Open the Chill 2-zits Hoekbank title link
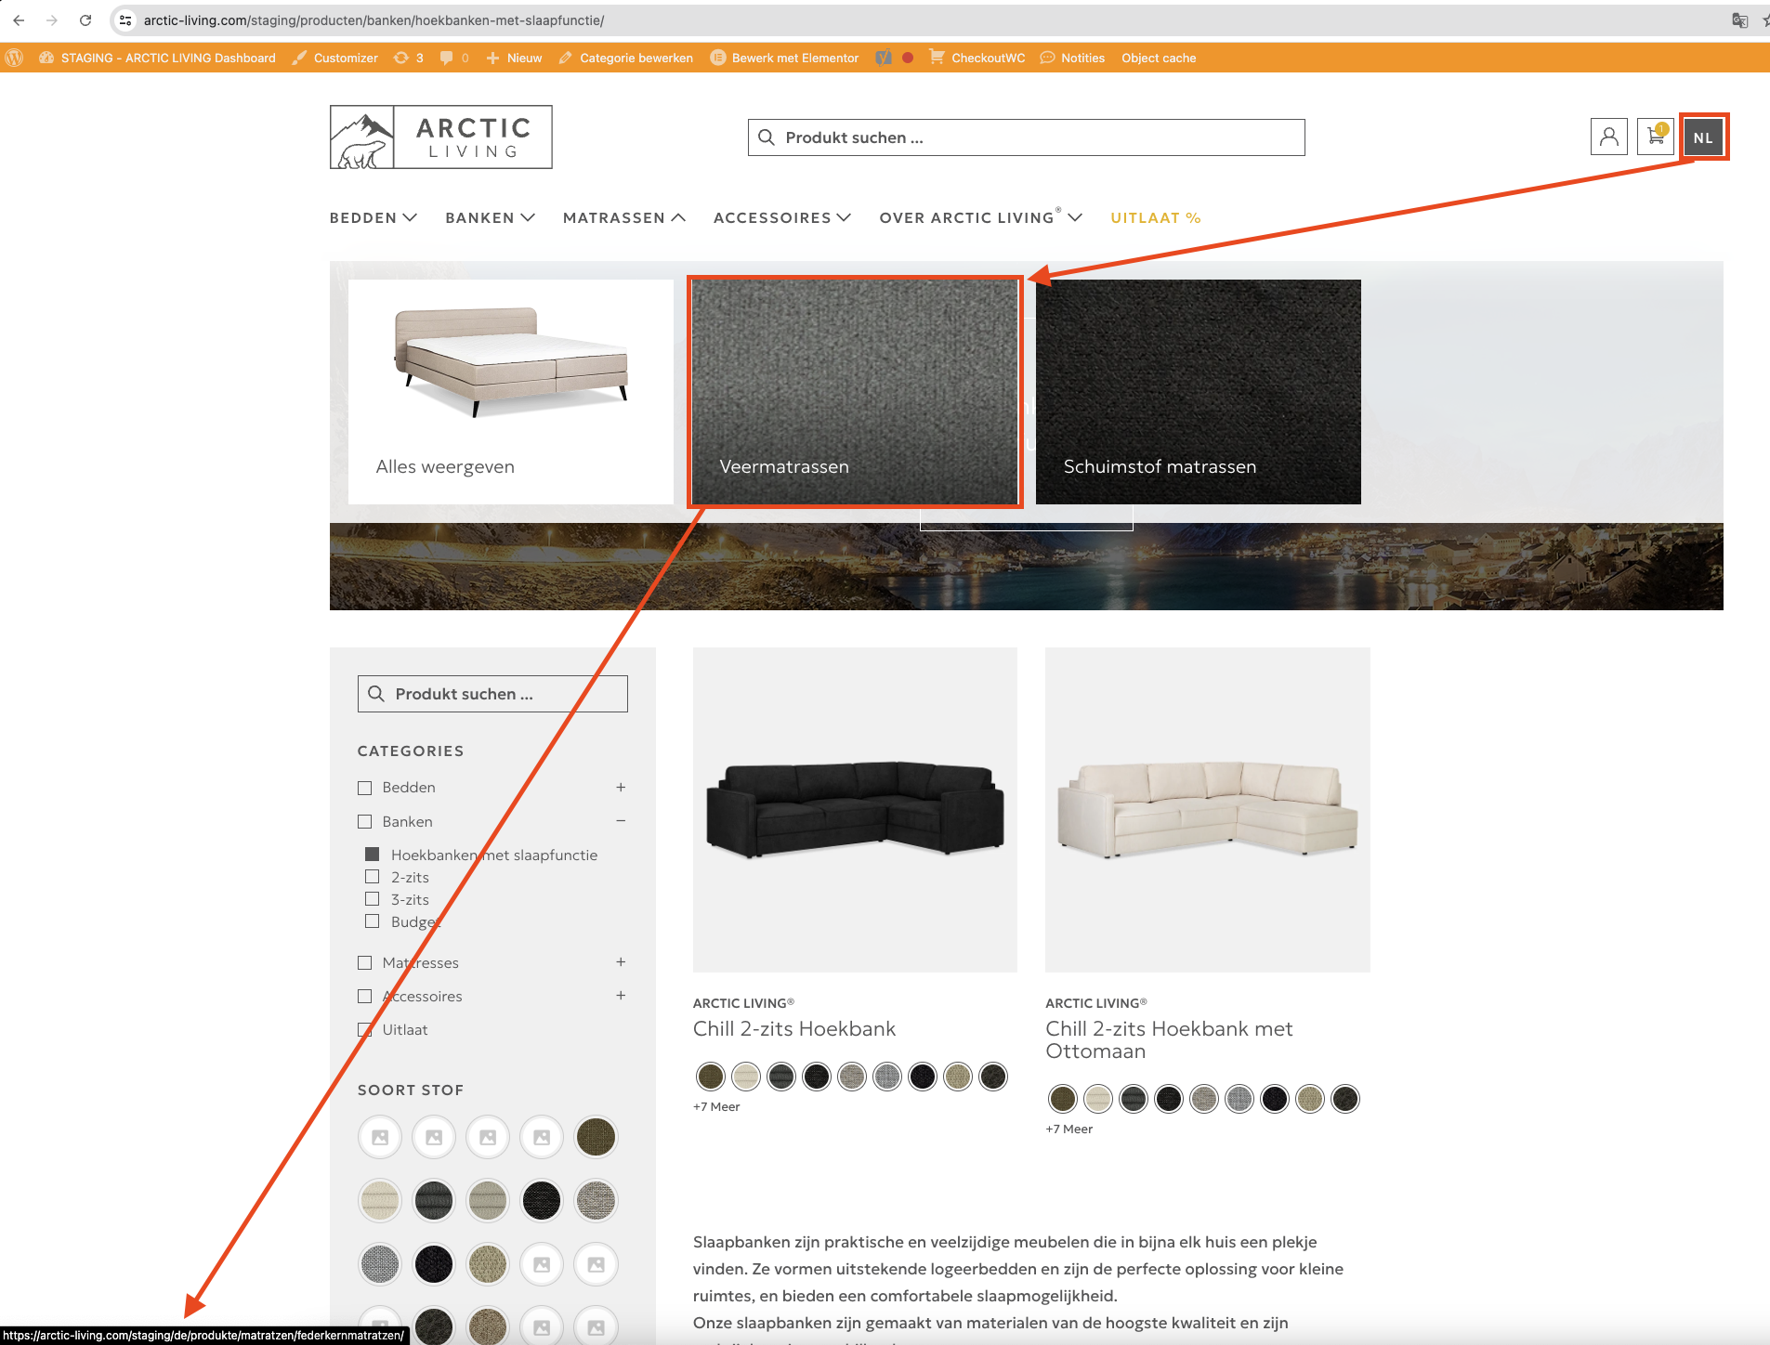1770x1345 pixels. pos(794,1029)
